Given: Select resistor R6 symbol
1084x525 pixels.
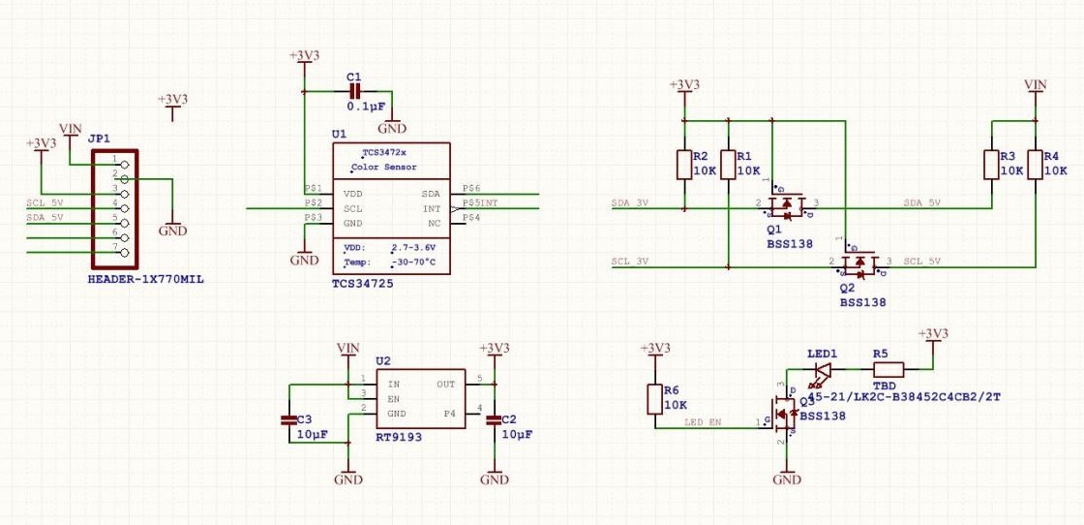Looking at the screenshot, I should click(x=655, y=399).
